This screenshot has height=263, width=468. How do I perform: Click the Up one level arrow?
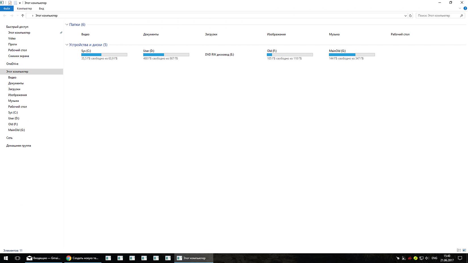(x=23, y=16)
